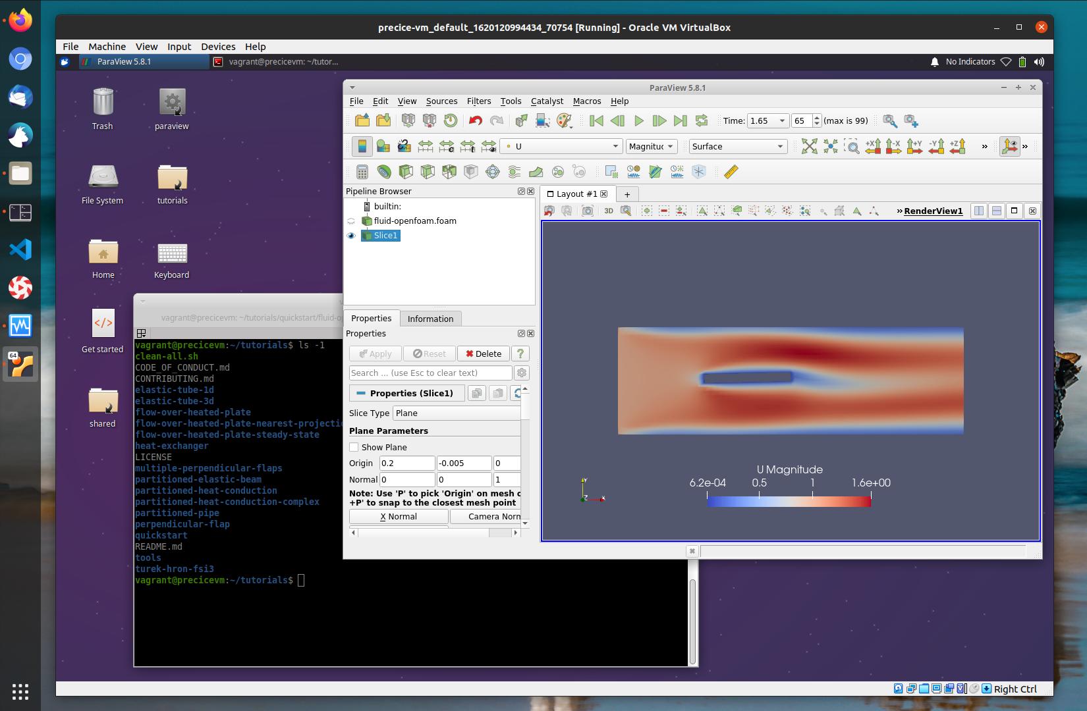Click the Rescale to Data Range icon
Image resolution: width=1087 pixels, height=711 pixels.
pyautogui.click(x=426, y=146)
